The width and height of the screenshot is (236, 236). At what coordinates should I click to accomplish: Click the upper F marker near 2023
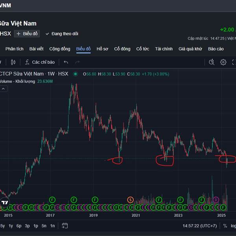[180, 200]
